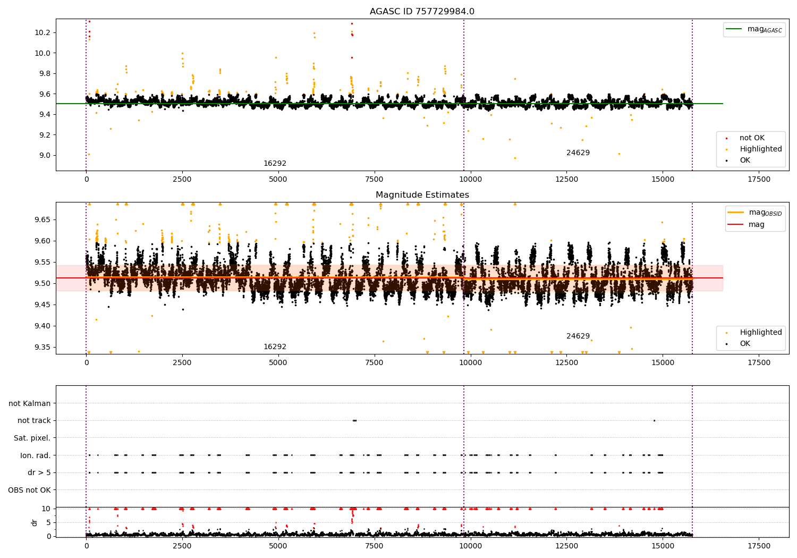797x558 pixels.
Task: Click the 'dr' y-axis label at bottom
Action: 35,522
